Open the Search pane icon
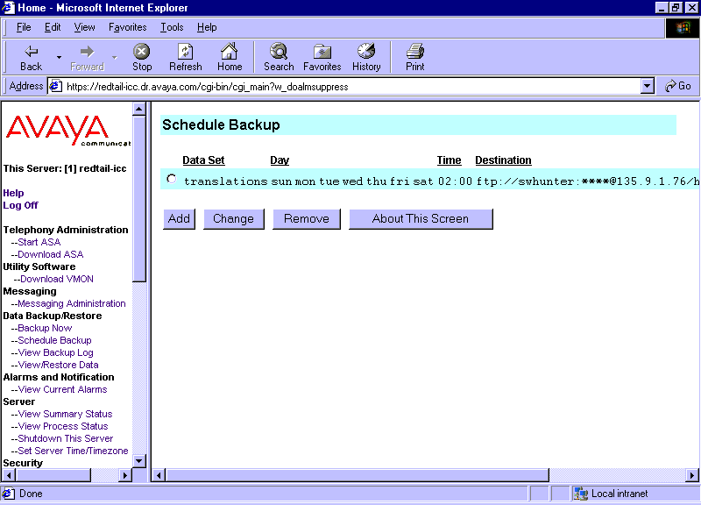The image size is (701, 526). coord(279,52)
